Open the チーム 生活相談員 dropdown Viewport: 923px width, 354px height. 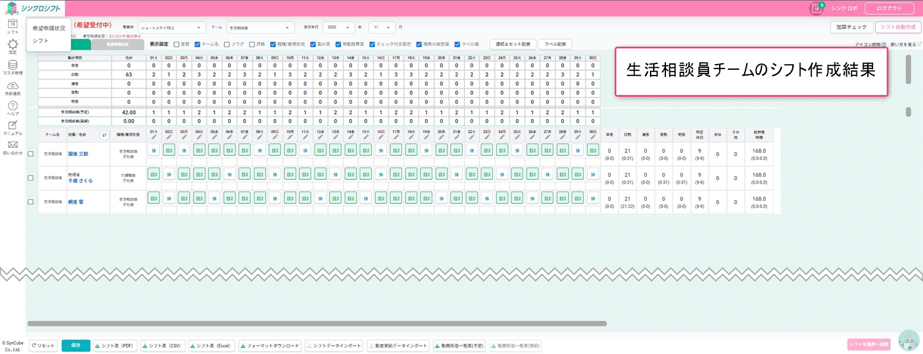[x=260, y=28]
